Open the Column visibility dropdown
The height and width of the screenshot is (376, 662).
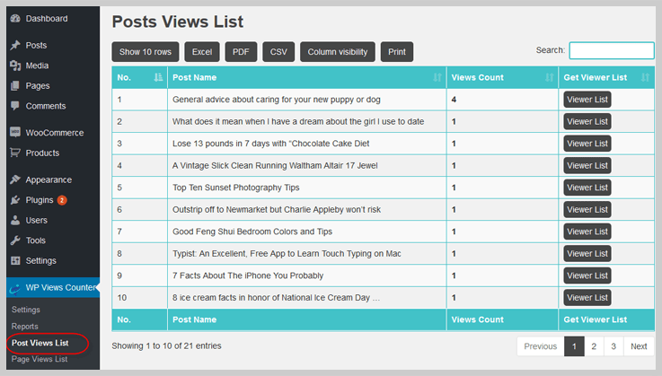click(338, 52)
